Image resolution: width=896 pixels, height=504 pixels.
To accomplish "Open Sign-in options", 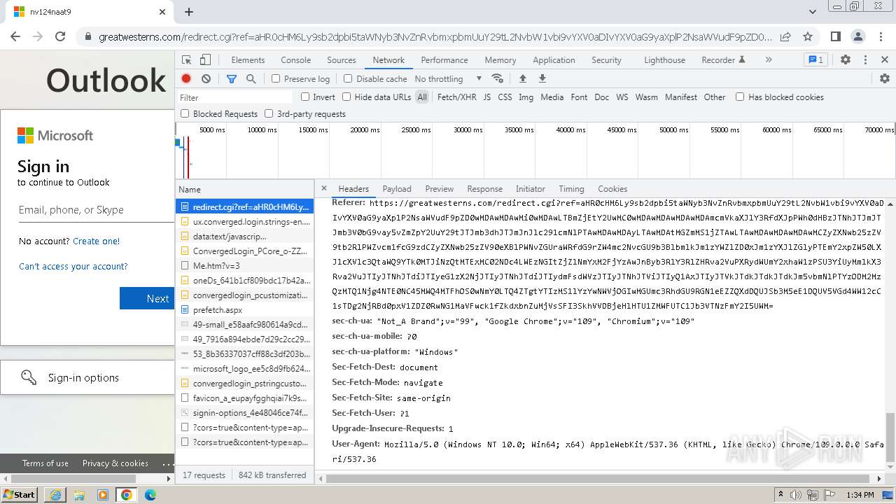I will click(87, 378).
